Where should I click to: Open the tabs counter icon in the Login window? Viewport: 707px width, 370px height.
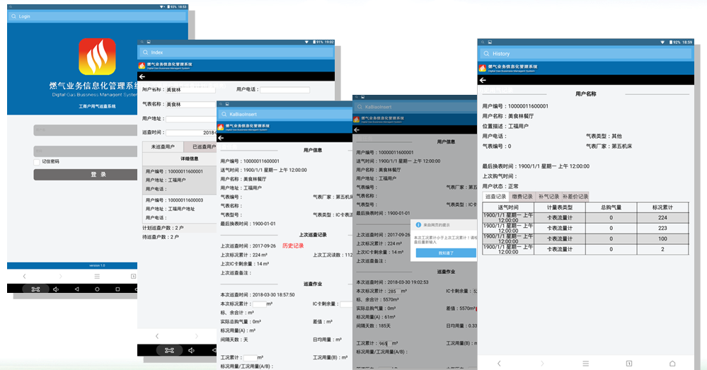click(133, 276)
